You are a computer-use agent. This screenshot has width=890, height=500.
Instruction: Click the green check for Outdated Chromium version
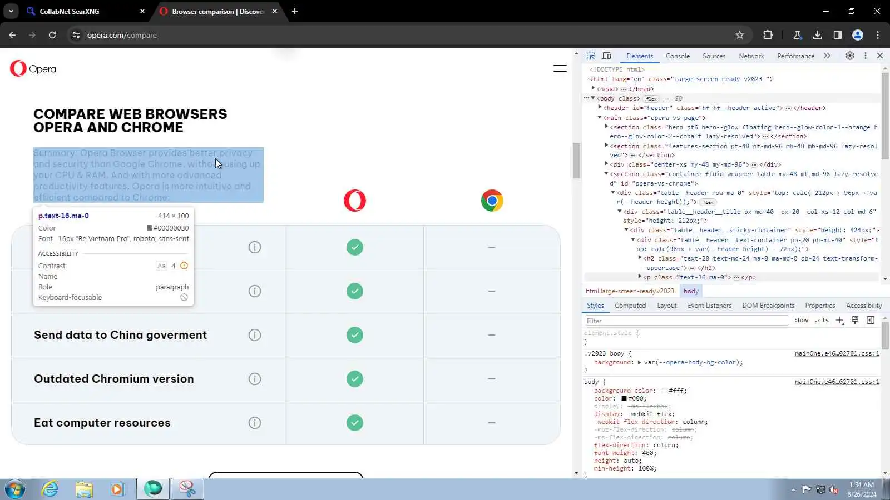[355, 379]
